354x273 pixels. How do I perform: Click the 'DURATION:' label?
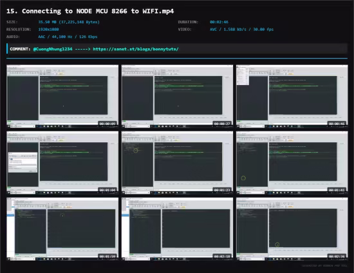click(188, 22)
